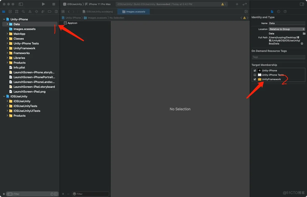Screen dimensions: 307x197
Task: Go back in editor history
Action: coord(69,12)
